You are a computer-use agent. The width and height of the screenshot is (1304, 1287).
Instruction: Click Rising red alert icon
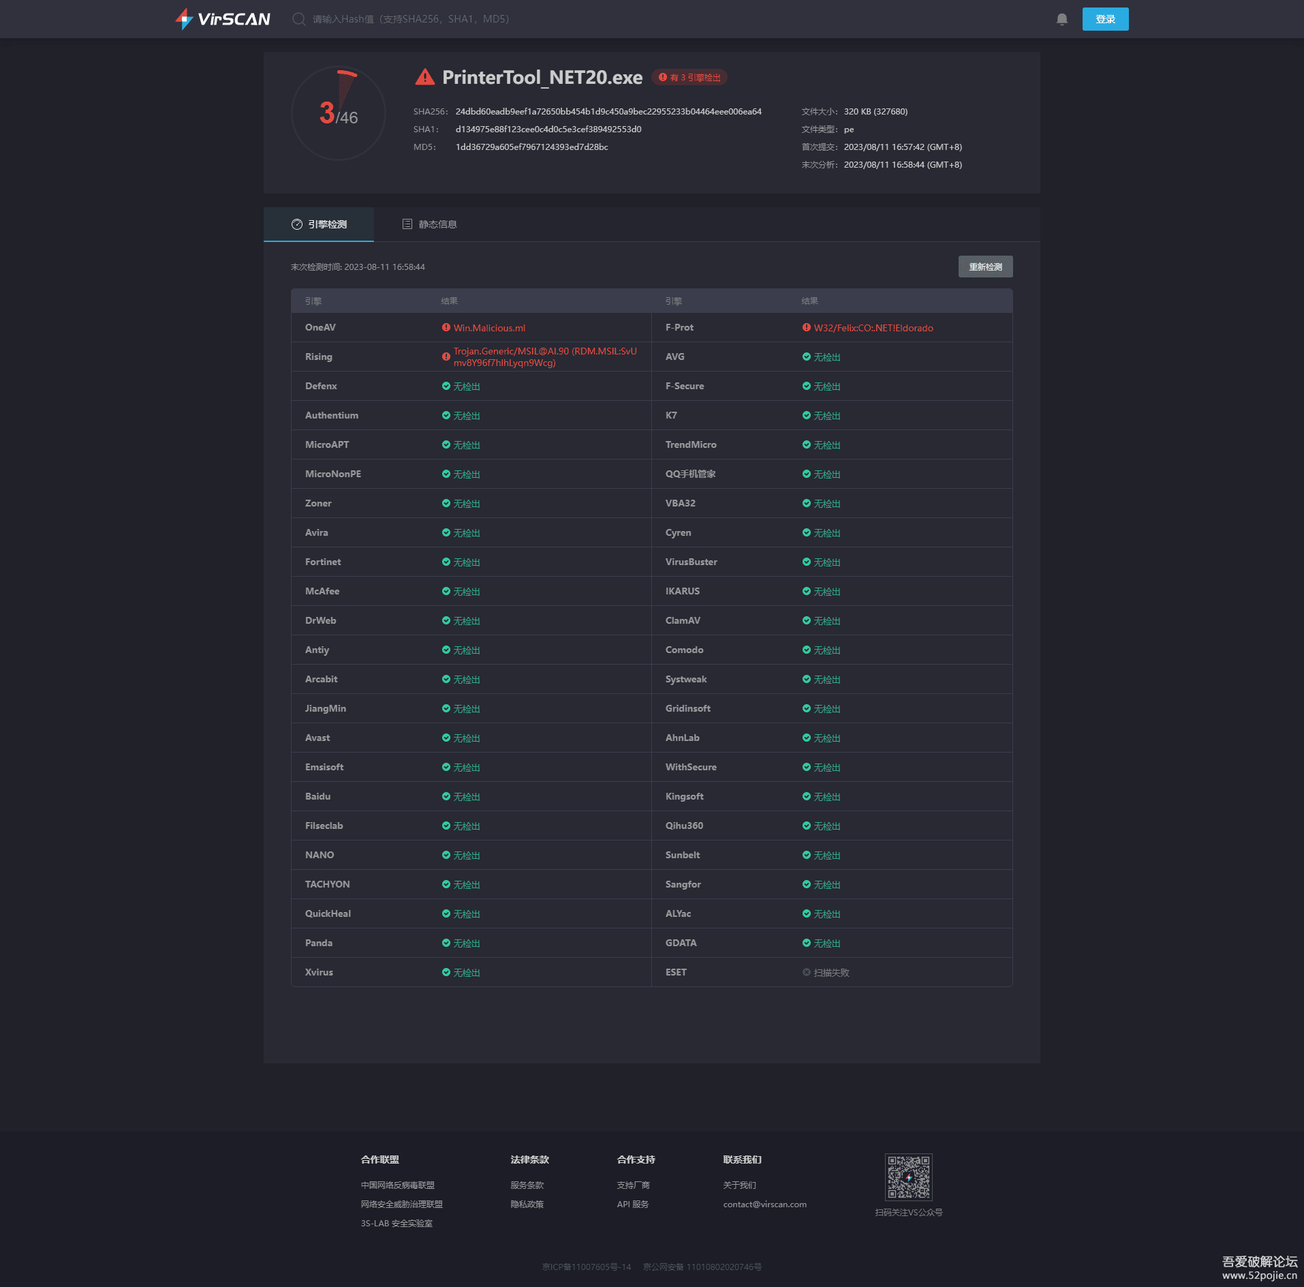pos(446,357)
